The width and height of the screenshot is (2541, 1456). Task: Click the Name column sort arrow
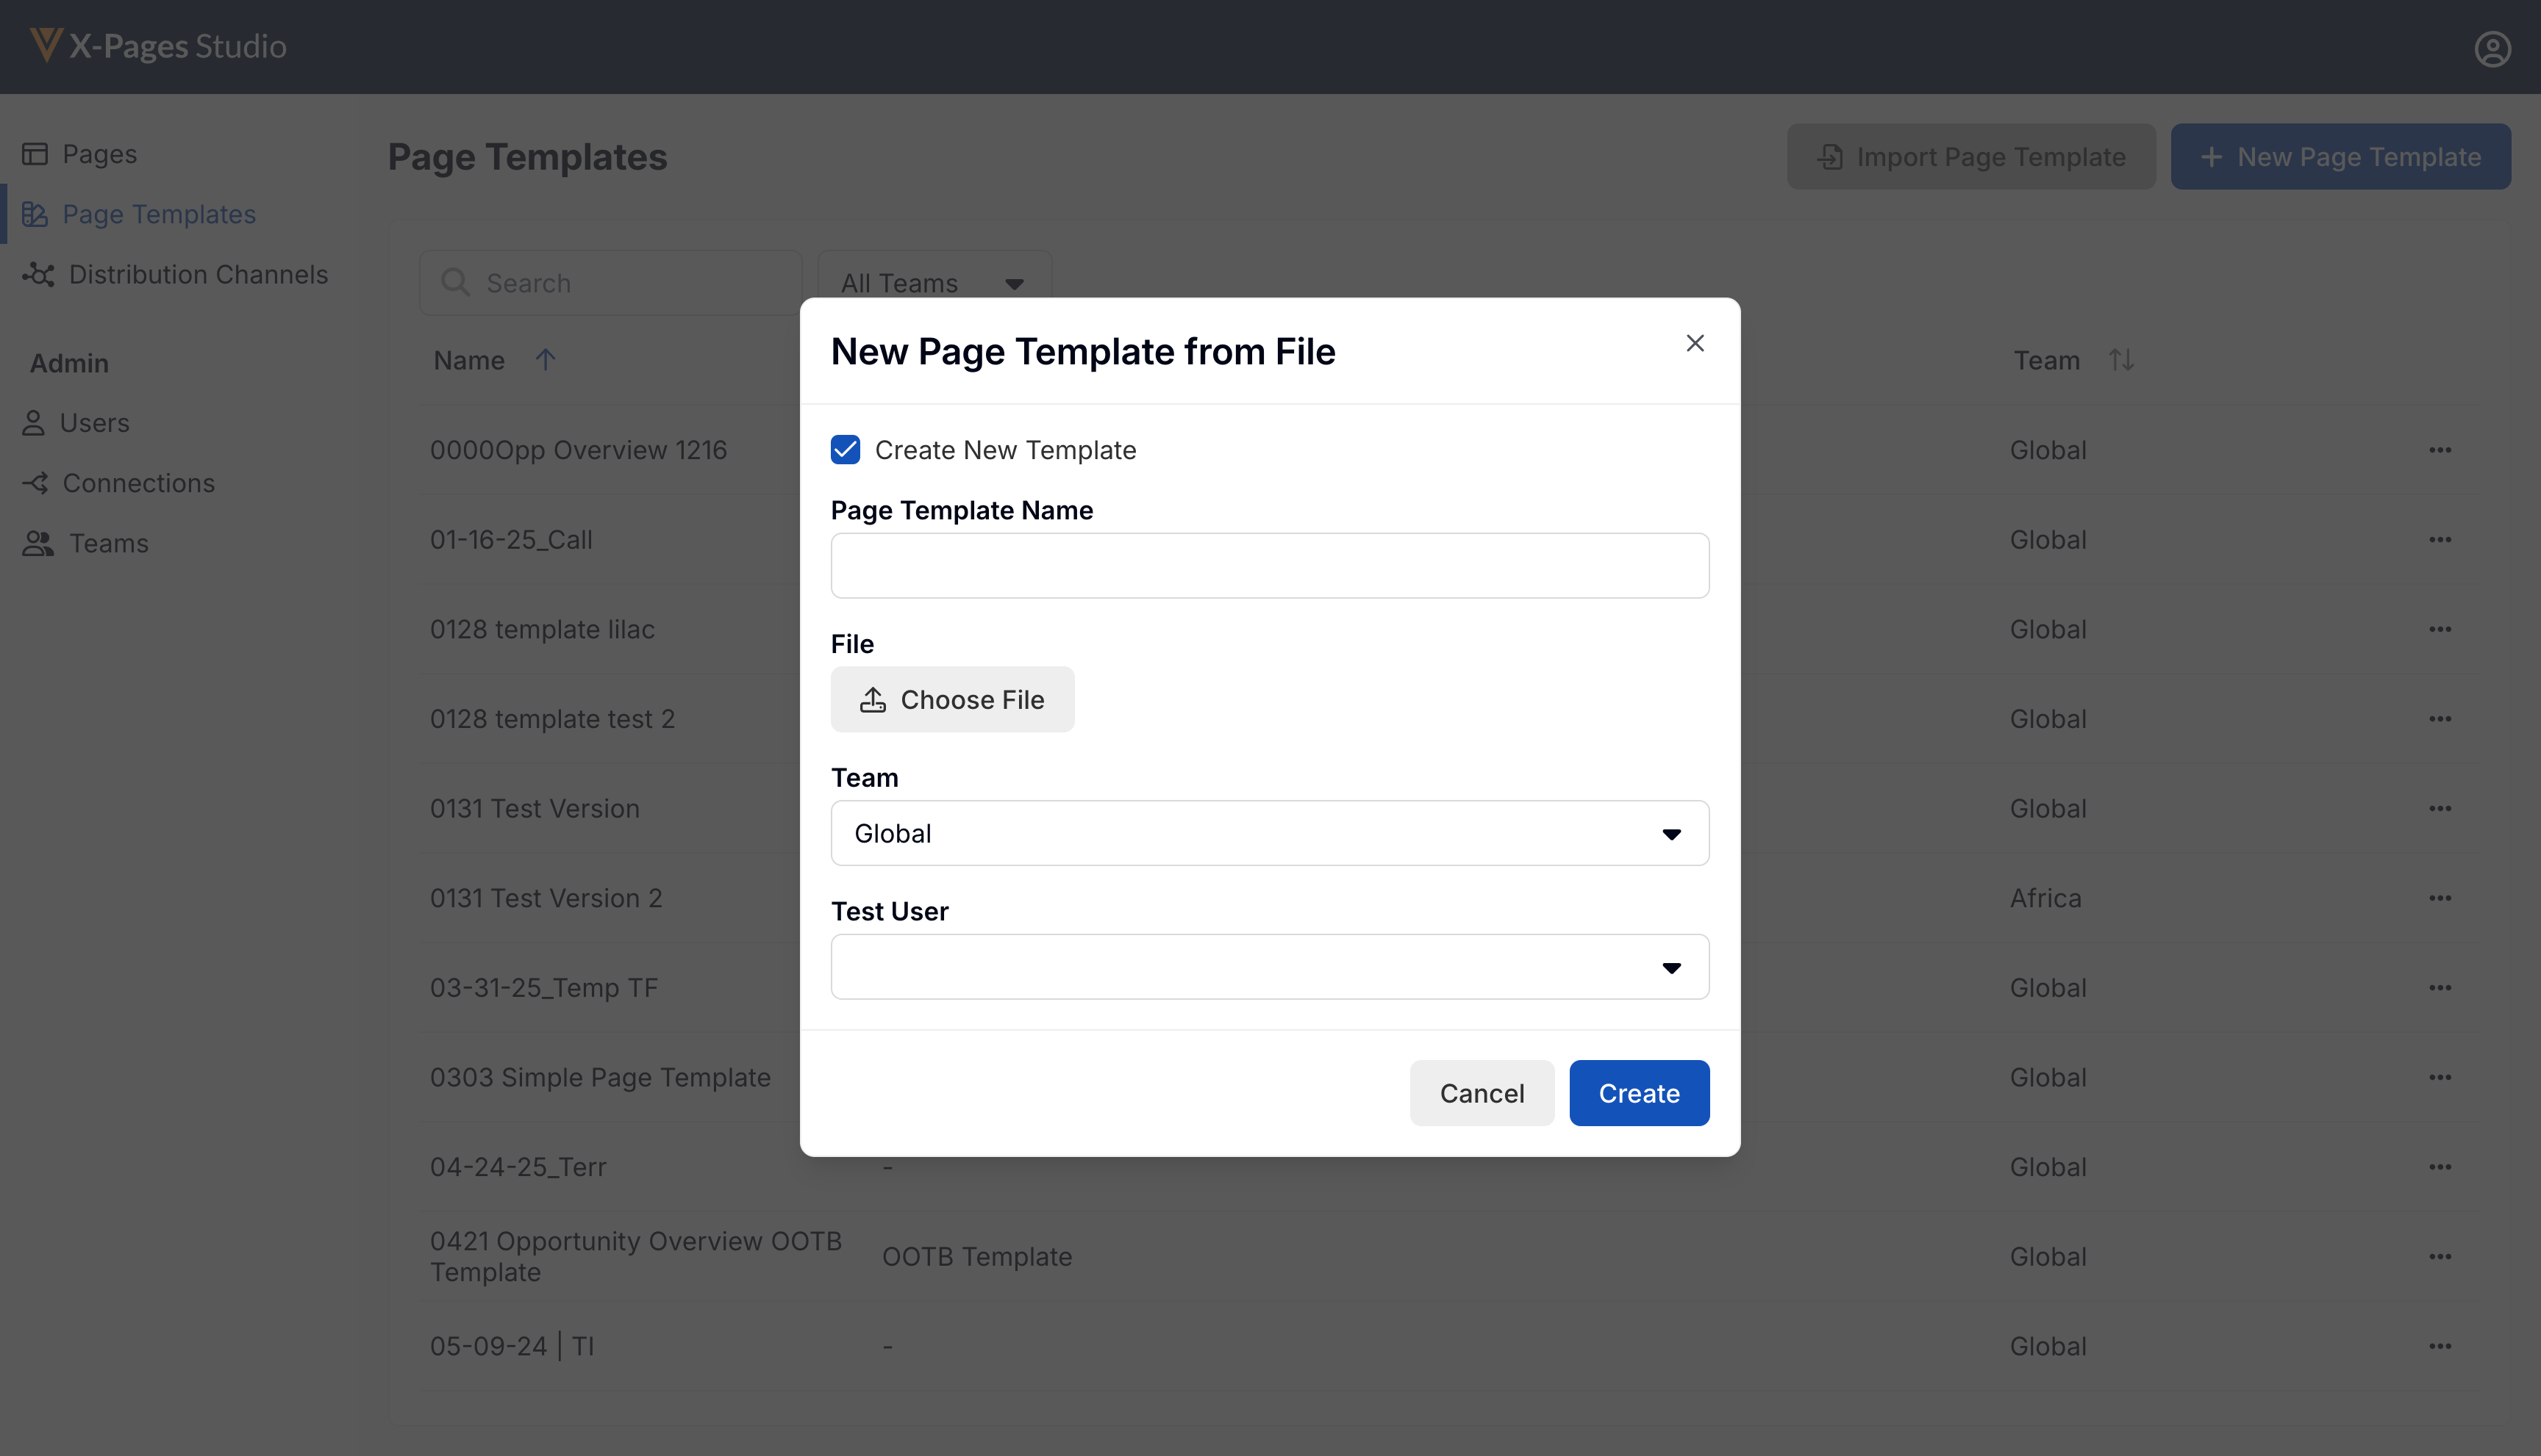click(546, 359)
